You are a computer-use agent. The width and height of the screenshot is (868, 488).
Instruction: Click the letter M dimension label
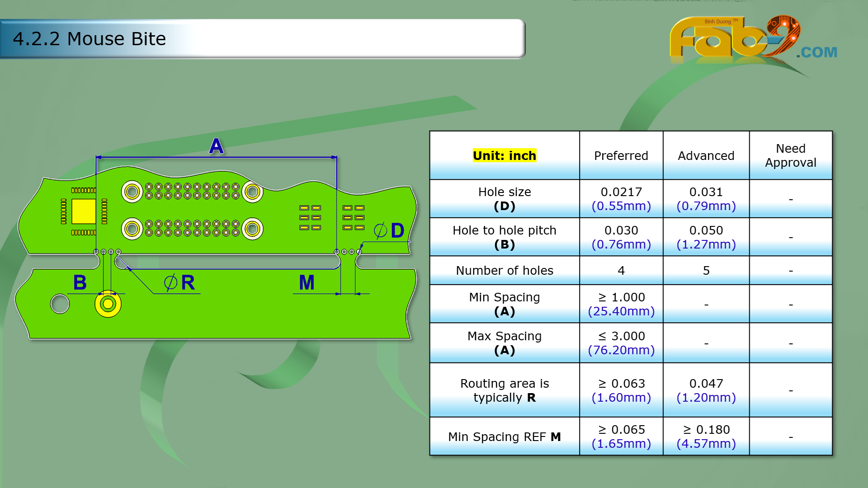[x=307, y=283]
